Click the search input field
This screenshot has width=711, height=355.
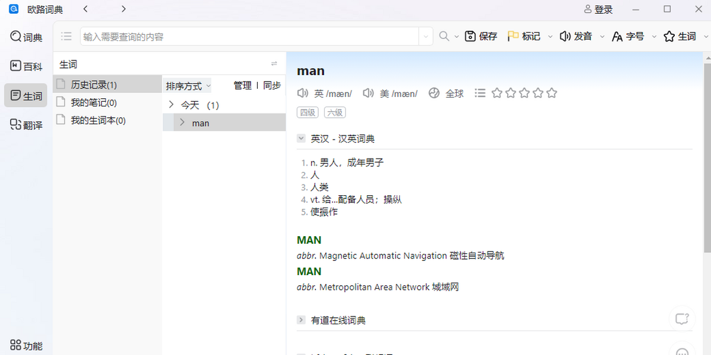click(x=249, y=37)
